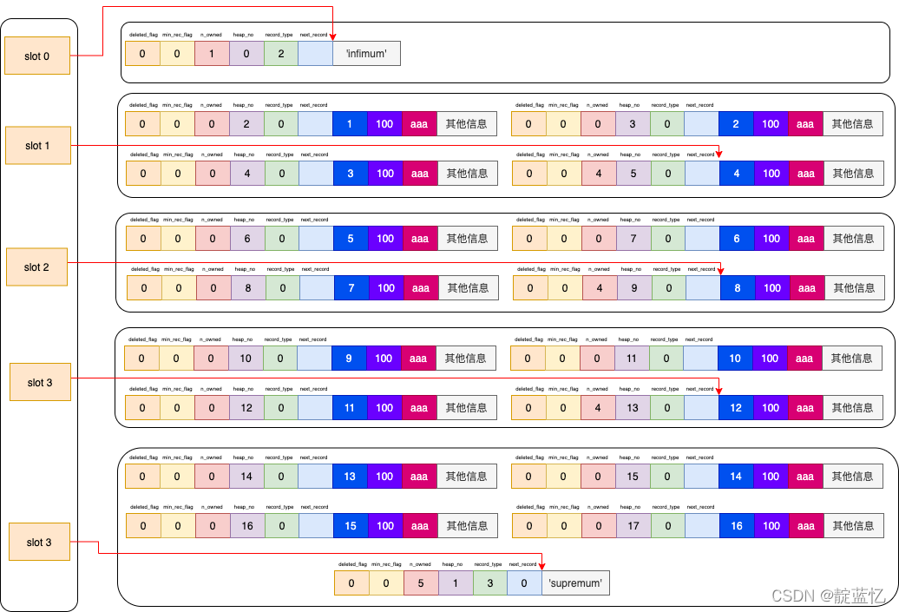Select the blue key cell showing 2
Screen dimensions: 899x612
tap(736, 124)
